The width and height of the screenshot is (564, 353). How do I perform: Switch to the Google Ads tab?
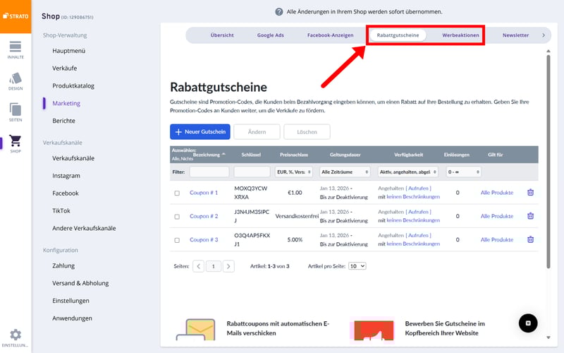pyautogui.click(x=270, y=35)
